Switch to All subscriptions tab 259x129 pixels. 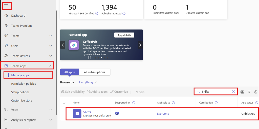coord(95,72)
